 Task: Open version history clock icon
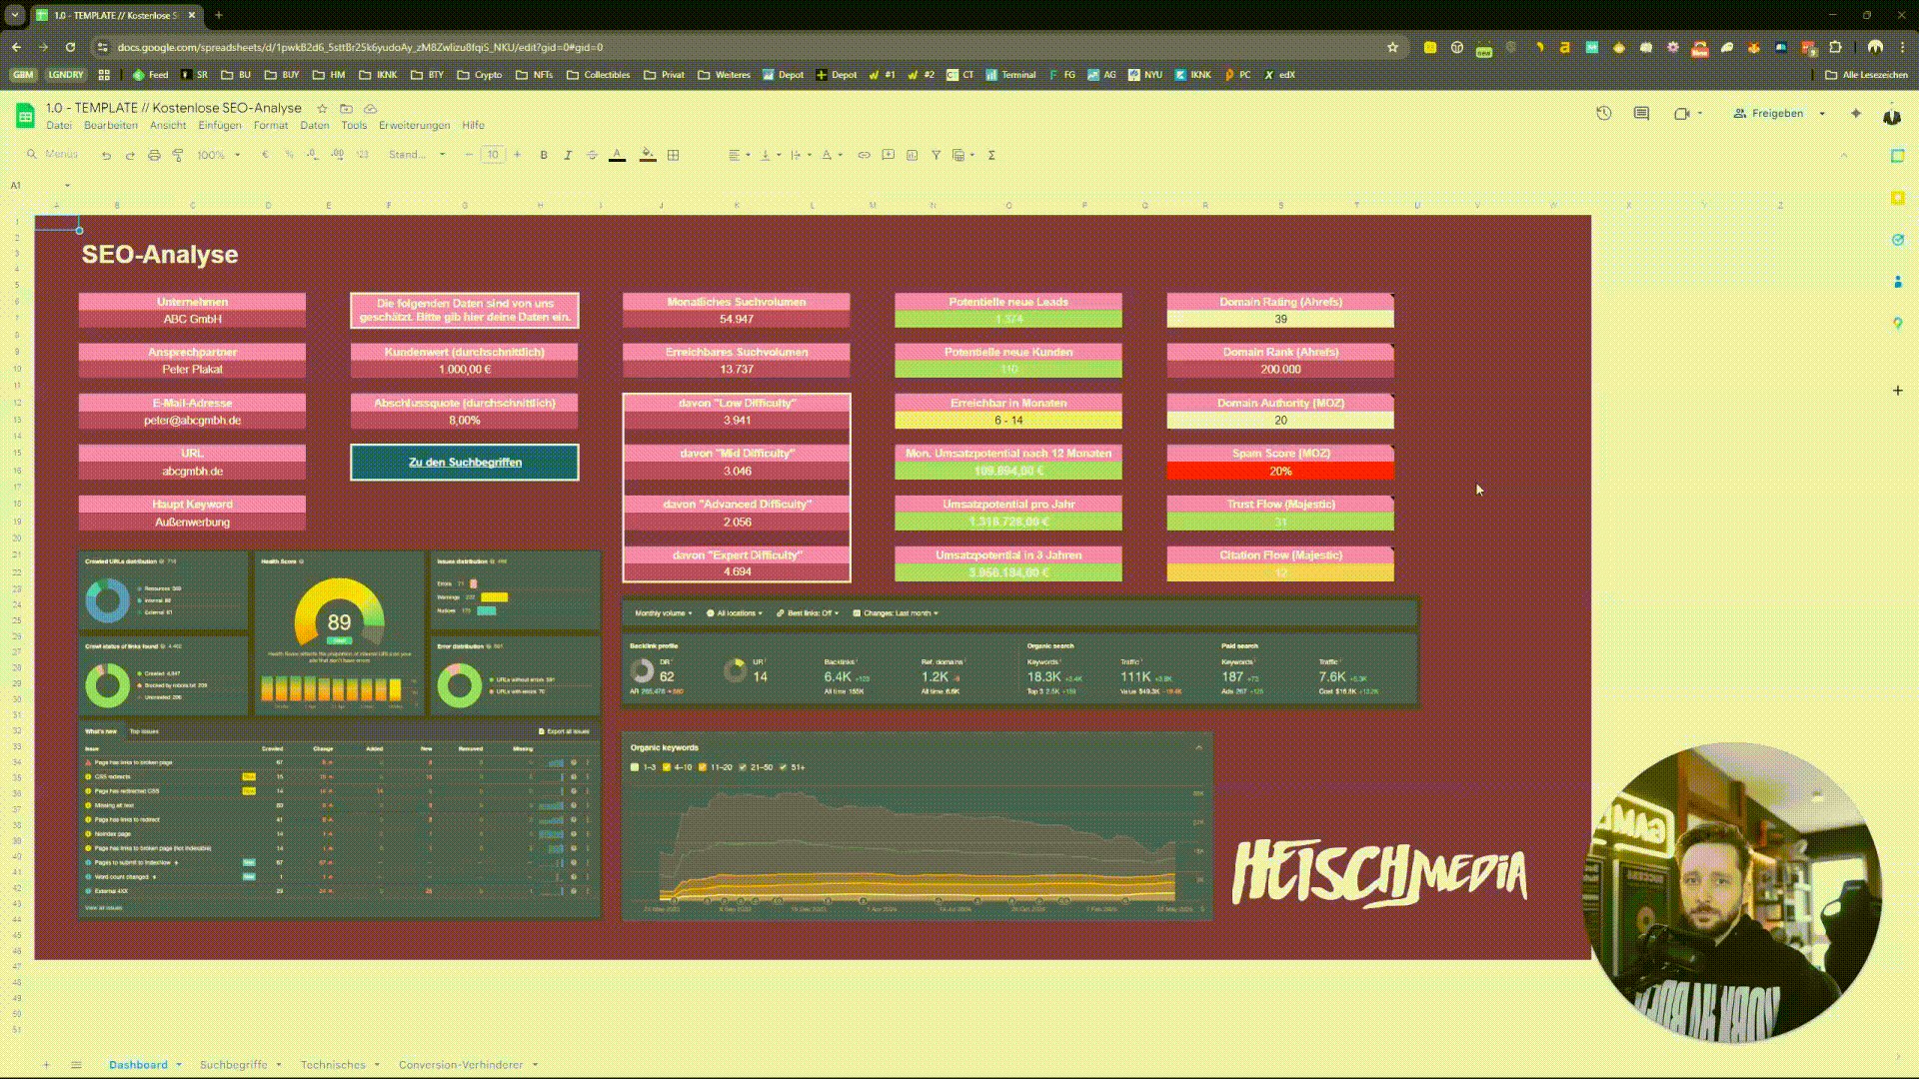click(1603, 113)
